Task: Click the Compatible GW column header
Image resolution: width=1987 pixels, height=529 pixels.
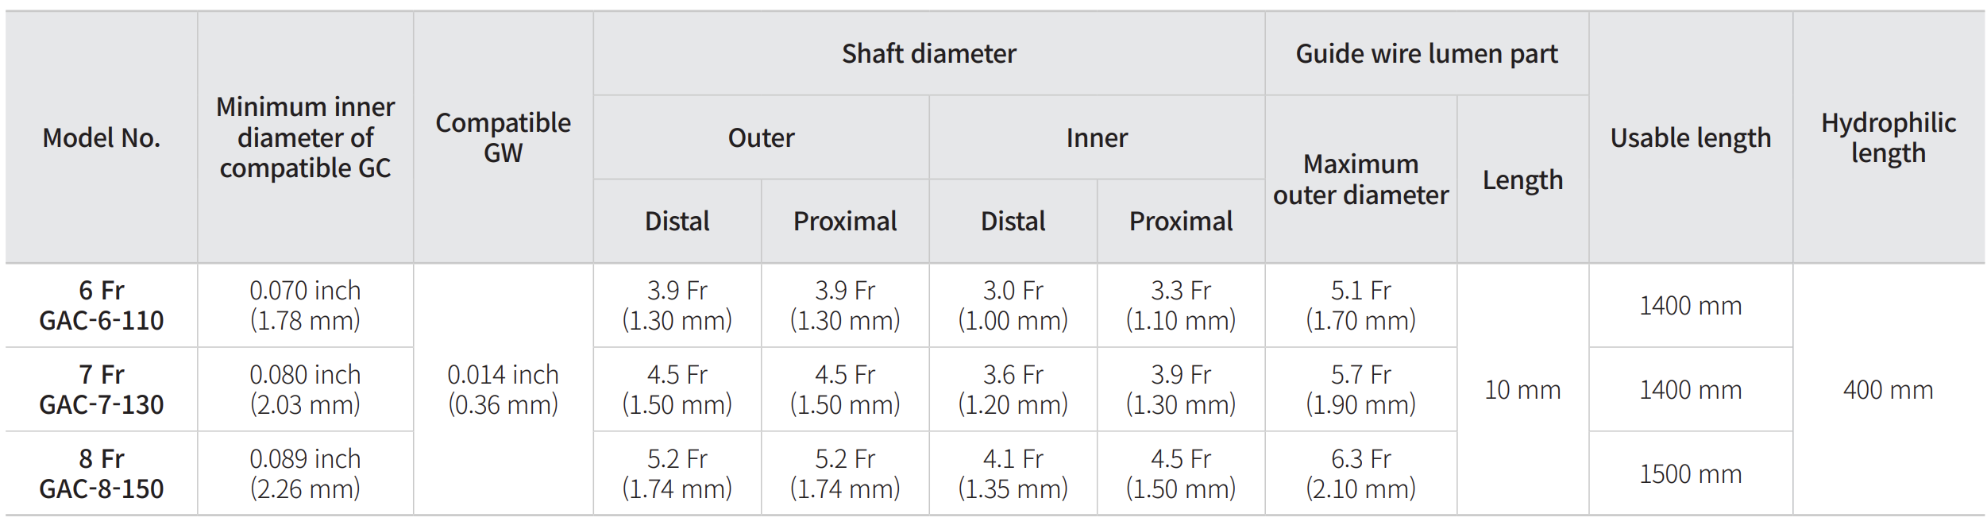Action: click(x=503, y=137)
